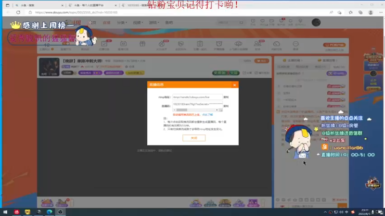Screen dimensions: 385x216
Task: Expand the 视频 dropdown in the navigation bar
Action: [138, 23]
